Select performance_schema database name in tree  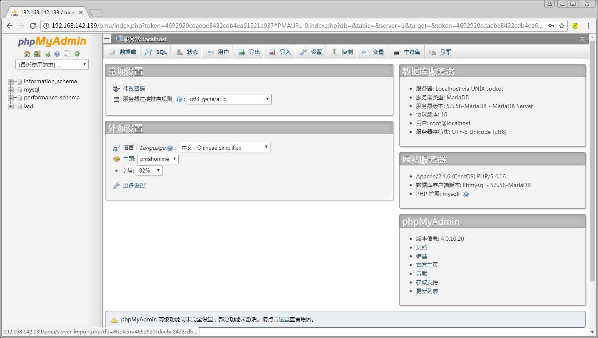52,98
